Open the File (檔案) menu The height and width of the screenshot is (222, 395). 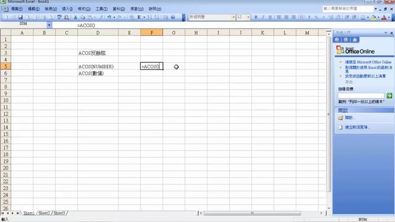tap(17, 9)
